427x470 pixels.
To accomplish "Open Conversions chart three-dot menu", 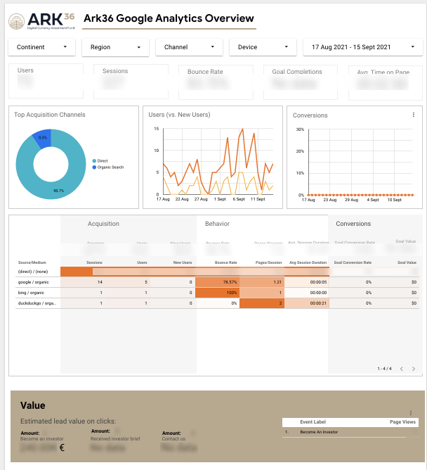I will pyautogui.click(x=413, y=115).
